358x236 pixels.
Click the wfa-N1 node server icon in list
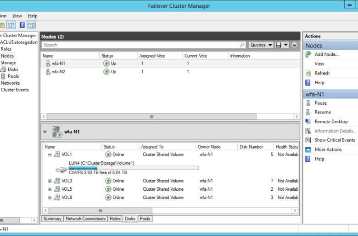pos(48,64)
